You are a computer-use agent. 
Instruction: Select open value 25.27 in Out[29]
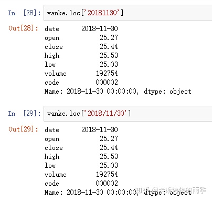click(109, 138)
